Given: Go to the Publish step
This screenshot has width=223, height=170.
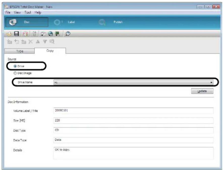Looking at the screenshot, I should coord(118,22).
